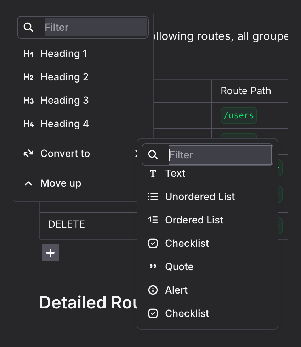301x347 pixels.
Task: Focus the Filter field above Heading 1
Action: coord(95,27)
